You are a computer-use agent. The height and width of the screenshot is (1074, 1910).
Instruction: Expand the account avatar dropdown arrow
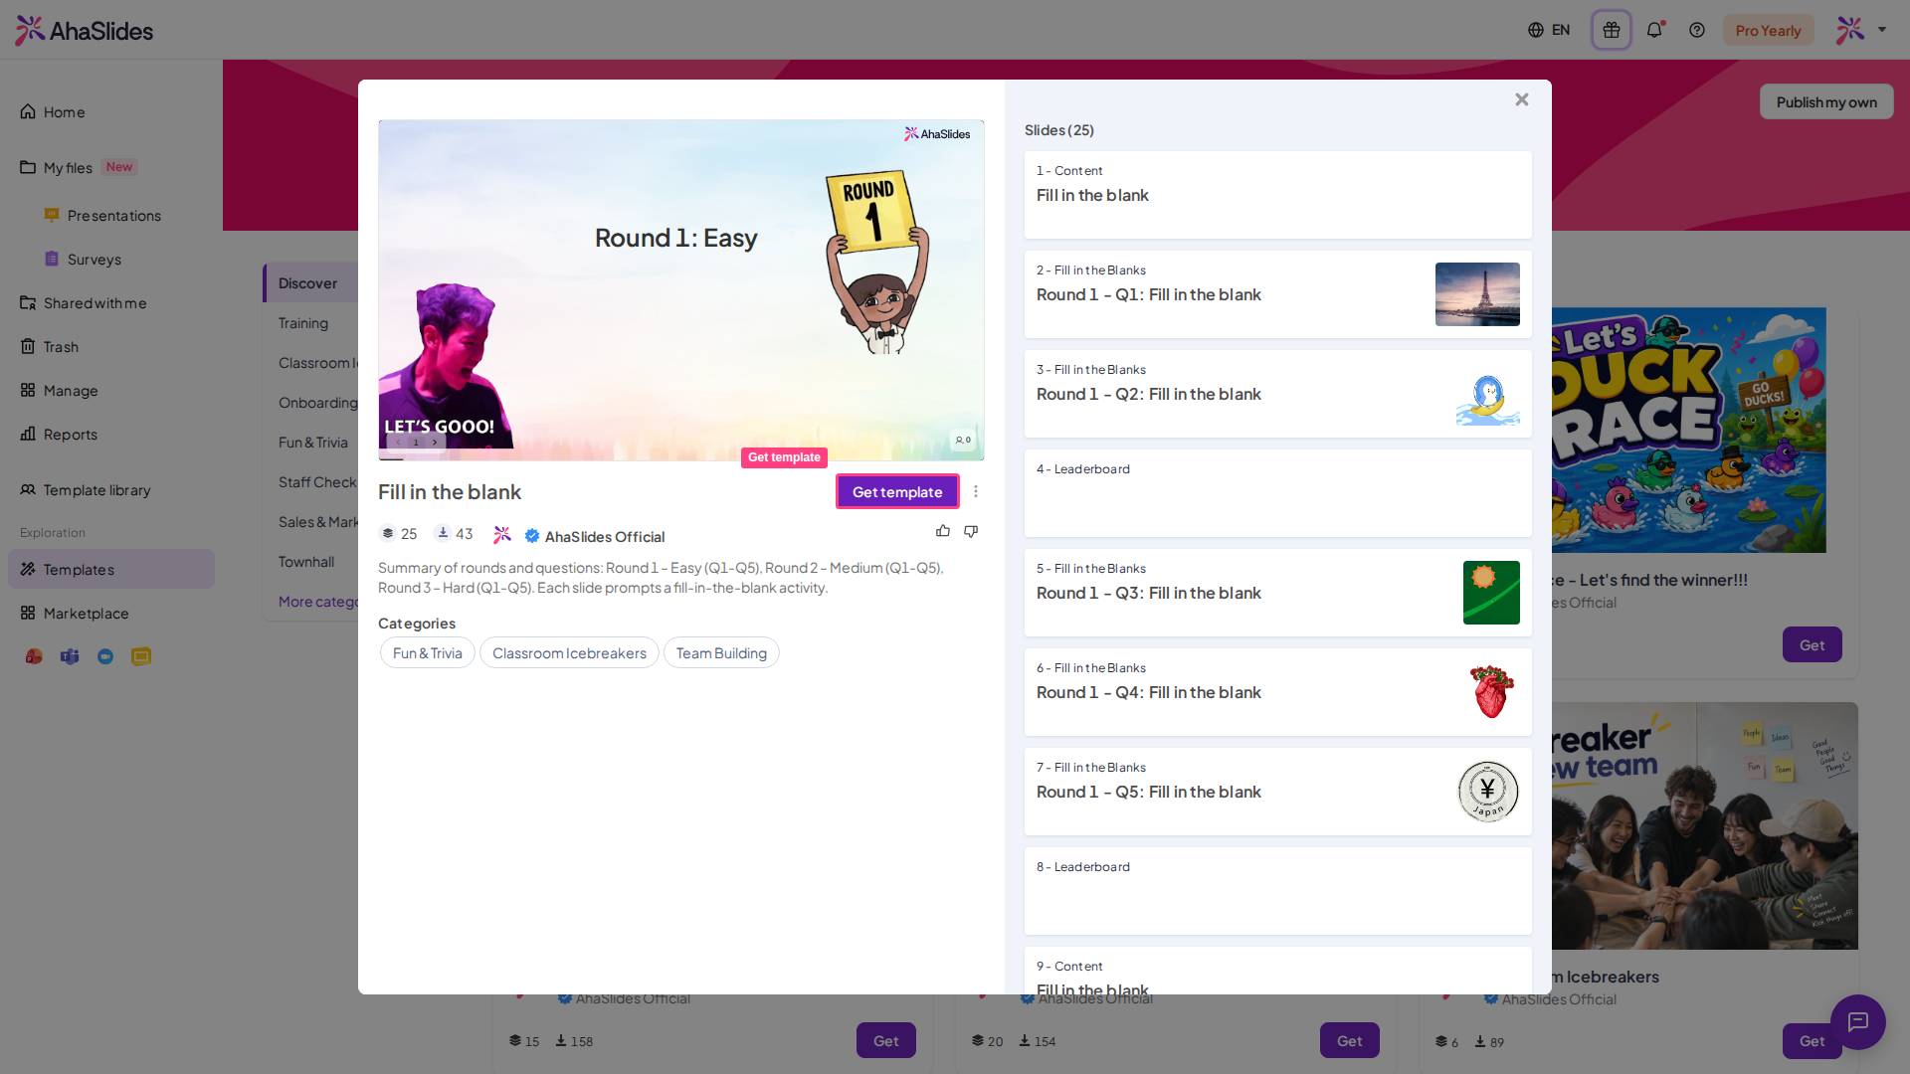(1882, 30)
